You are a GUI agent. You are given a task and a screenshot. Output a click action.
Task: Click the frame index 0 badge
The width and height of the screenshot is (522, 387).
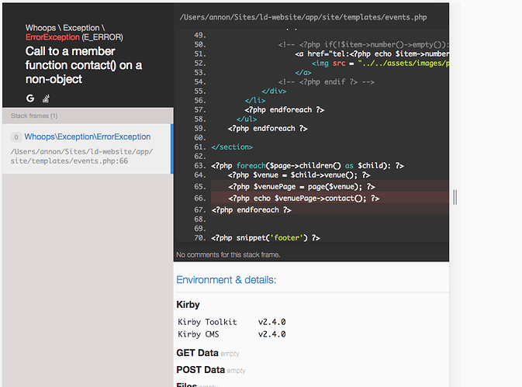point(16,137)
